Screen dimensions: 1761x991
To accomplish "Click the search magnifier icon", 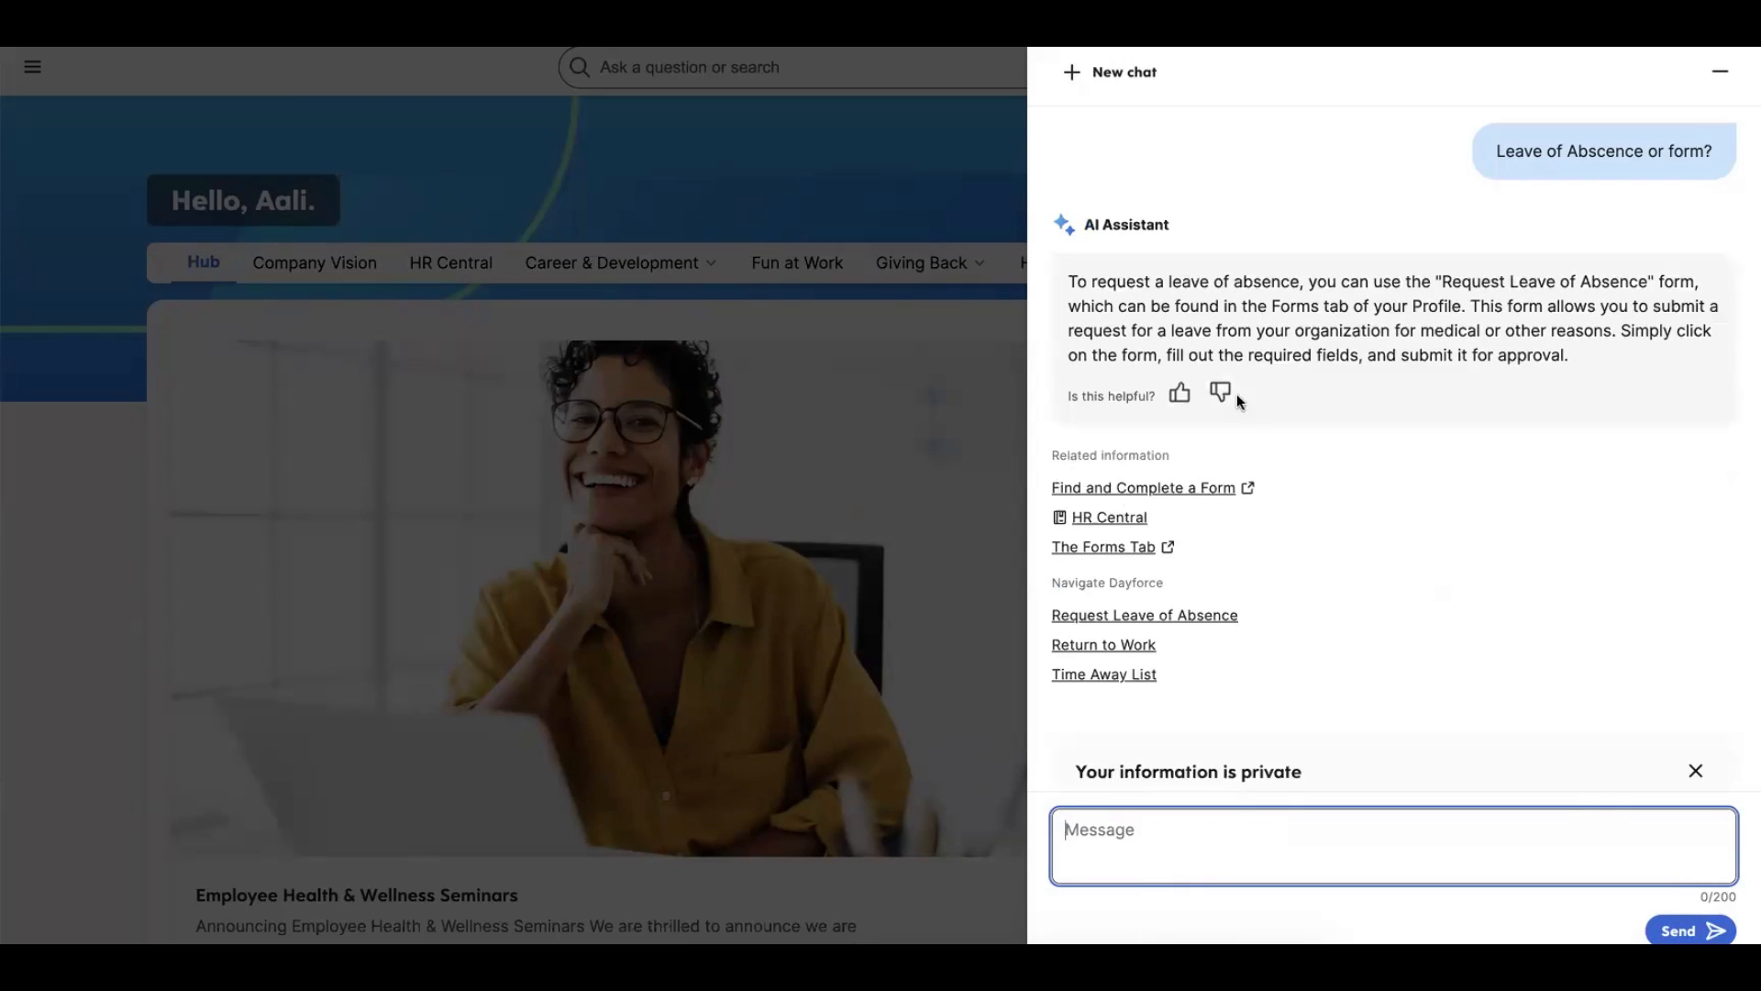I will click(x=579, y=67).
